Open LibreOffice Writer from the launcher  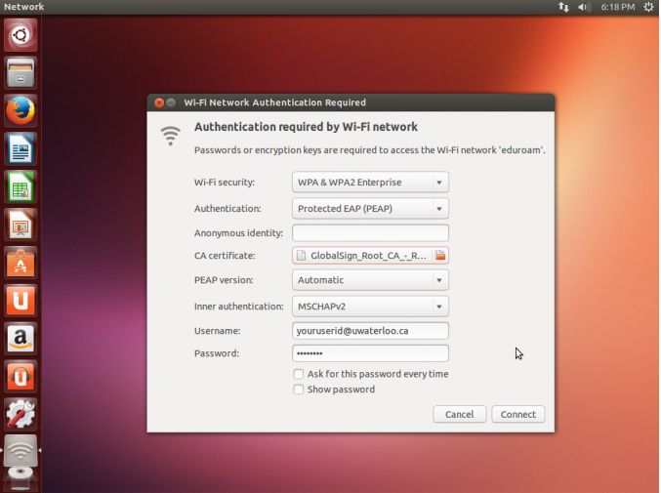21,148
